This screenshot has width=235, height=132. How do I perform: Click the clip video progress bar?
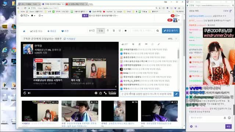click(70, 89)
